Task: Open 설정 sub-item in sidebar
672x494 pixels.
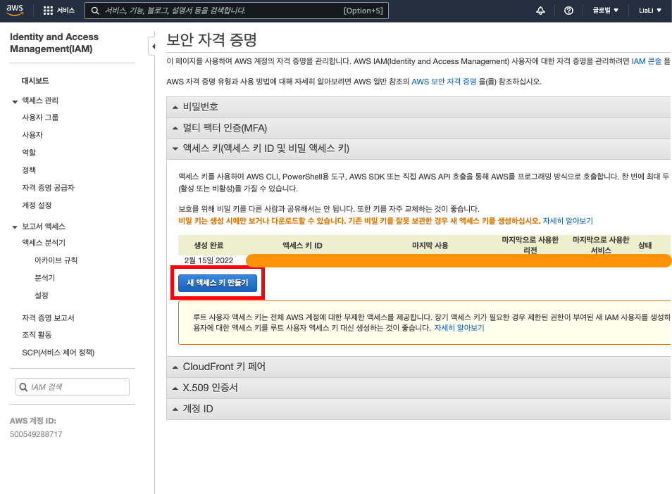Action: pos(41,295)
